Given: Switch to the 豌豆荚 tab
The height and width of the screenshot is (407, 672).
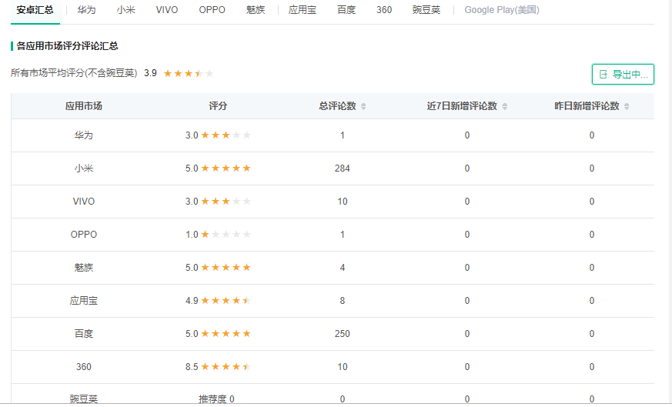Looking at the screenshot, I should pos(426,10).
